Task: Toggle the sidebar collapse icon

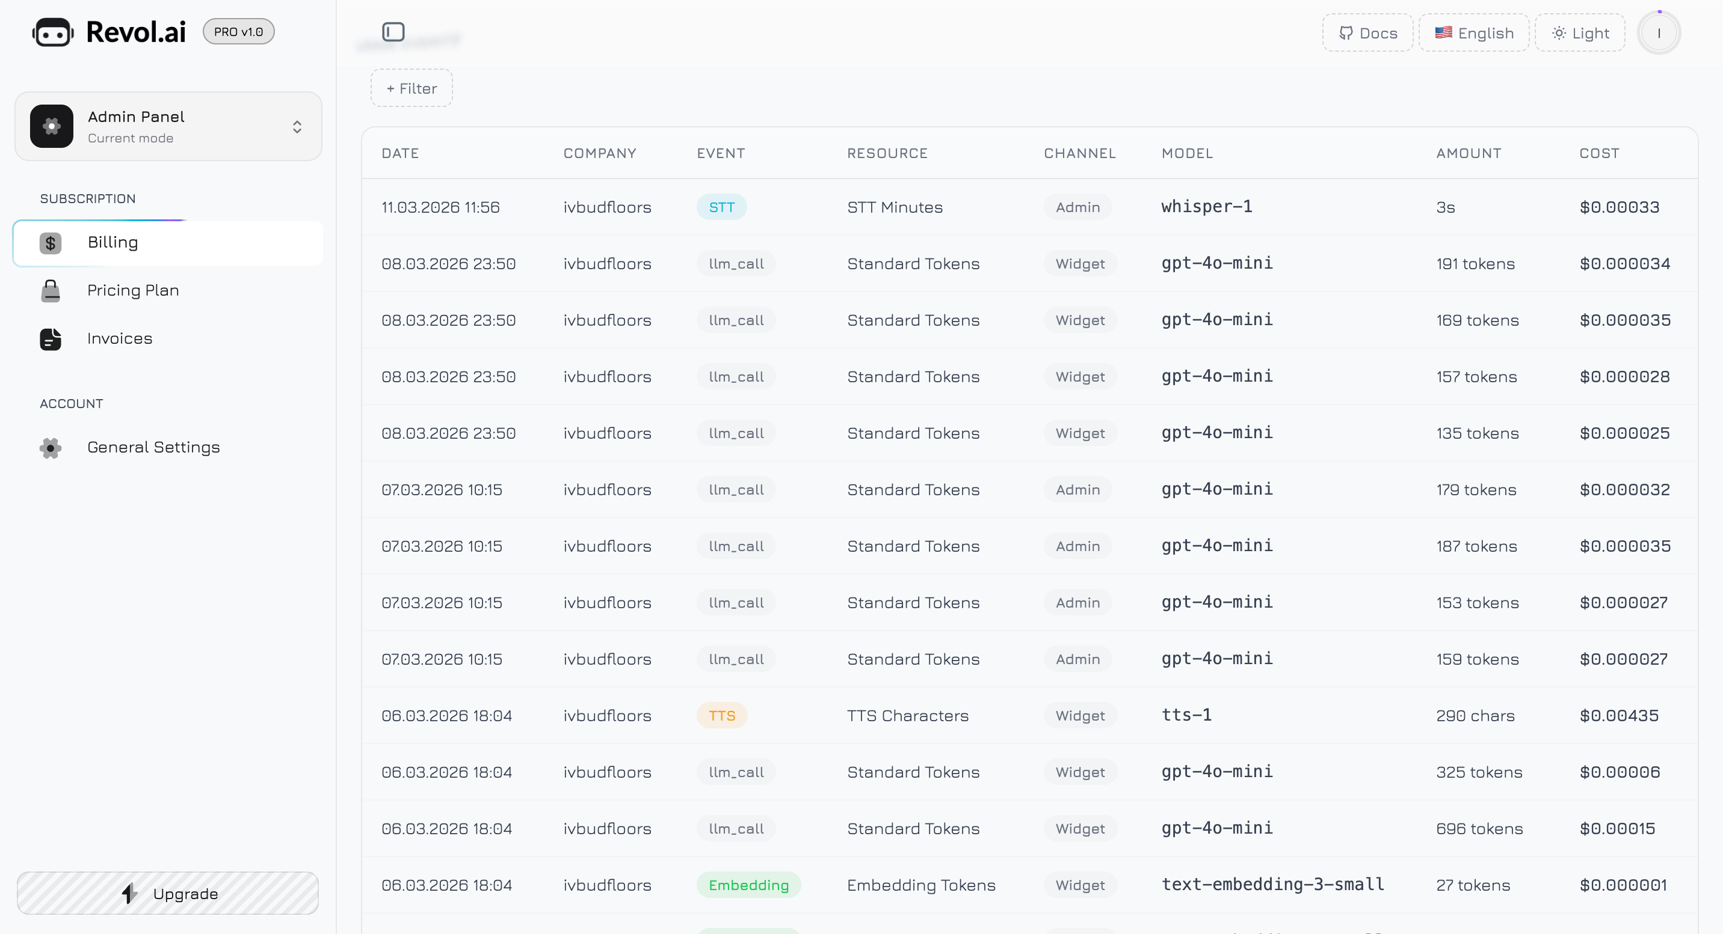Action: point(393,31)
